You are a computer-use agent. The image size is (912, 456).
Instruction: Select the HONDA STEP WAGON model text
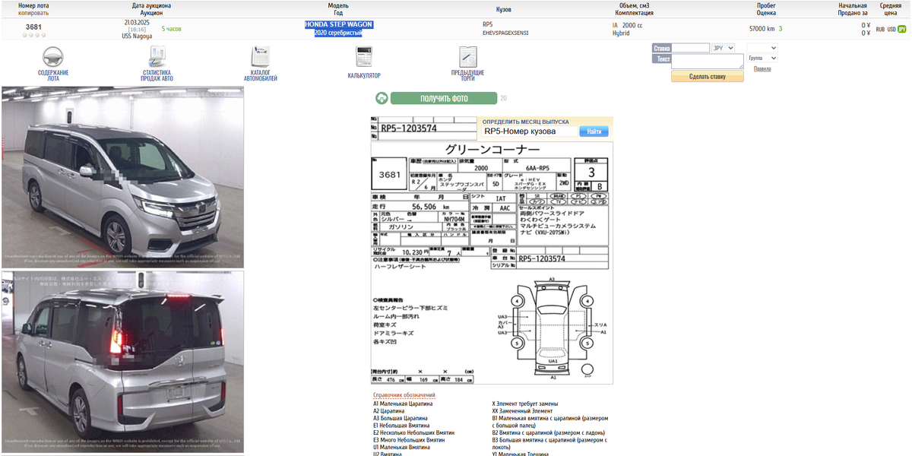(x=338, y=24)
